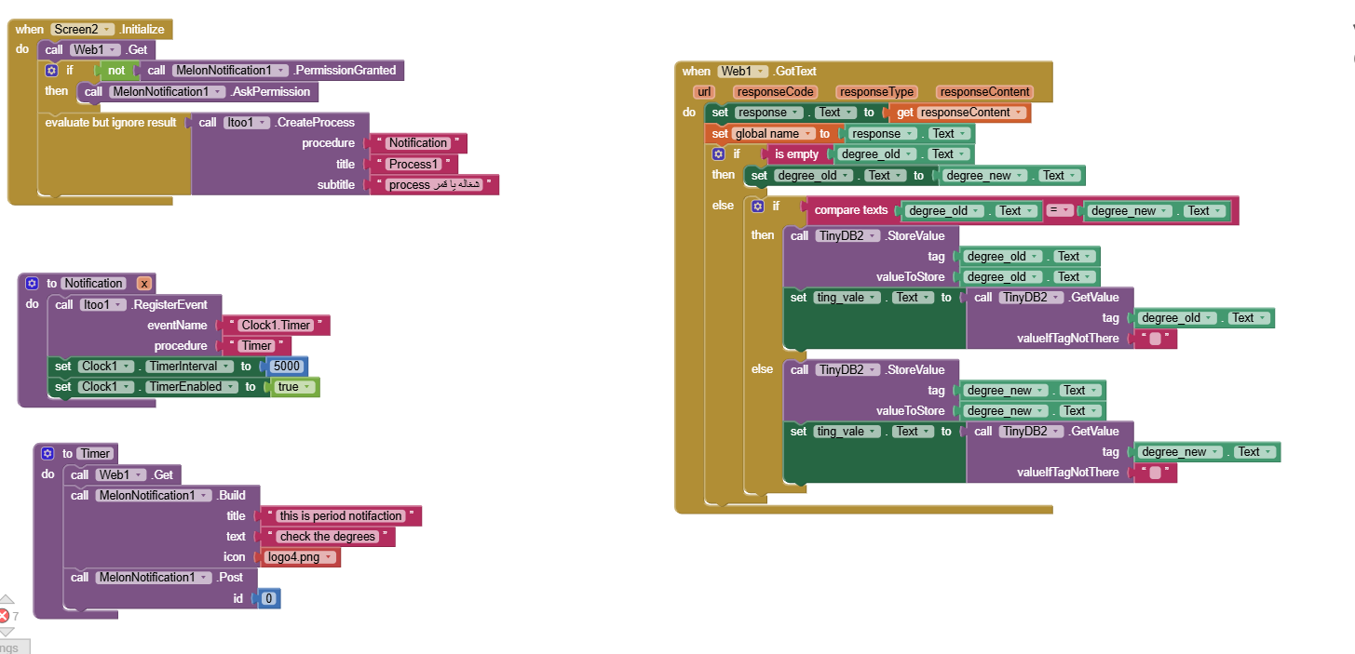This screenshot has width=1355, height=654.
Task: Click the responseContent parameter in GotText header
Action: tap(984, 92)
